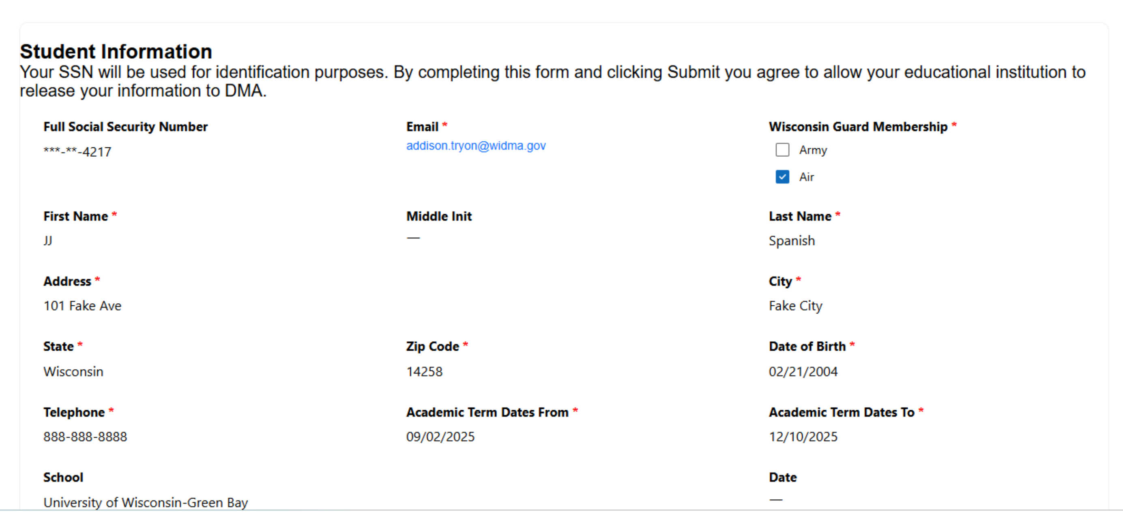Select the Telephone number 888-888-8888
1123x526 pixels.
click(85, 437)
